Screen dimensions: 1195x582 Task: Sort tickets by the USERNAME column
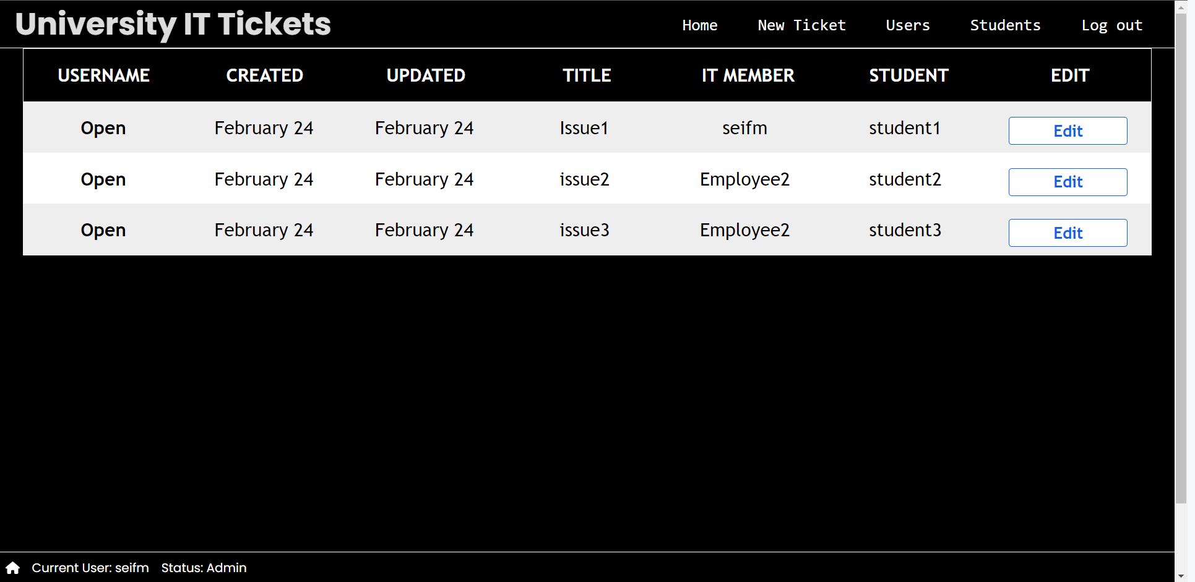coord(103,75)
